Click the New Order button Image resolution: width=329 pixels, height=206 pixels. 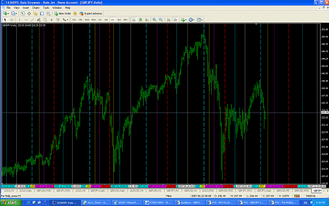coord(63,14)
